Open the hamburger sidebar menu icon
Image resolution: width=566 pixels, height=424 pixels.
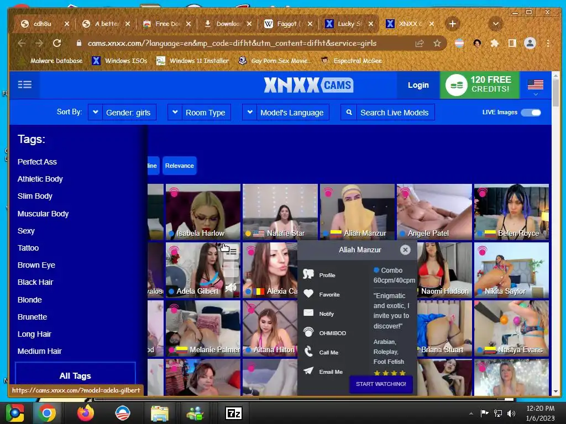click(24, 84)
